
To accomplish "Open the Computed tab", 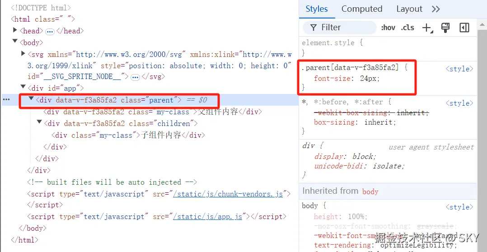I will (x=362, y=9).
